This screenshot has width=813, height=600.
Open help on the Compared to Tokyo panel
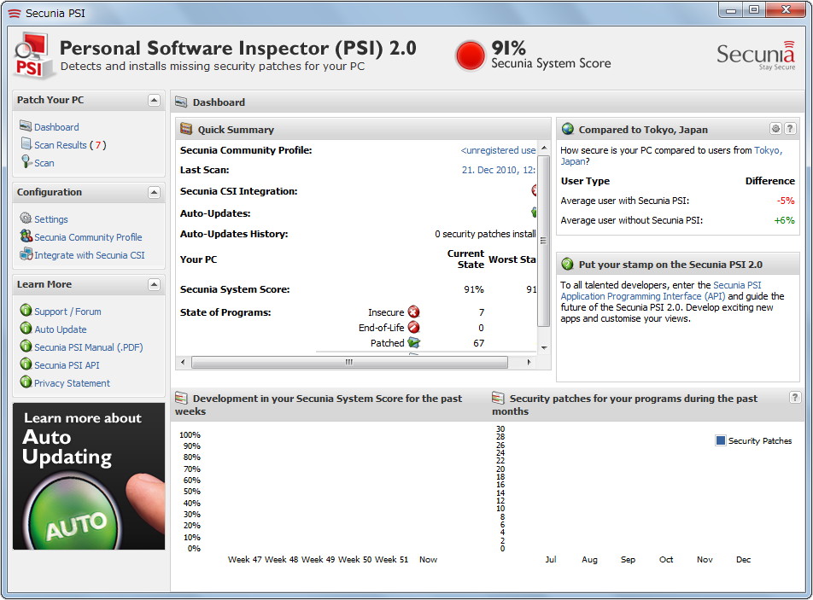[x=789, y=128]
